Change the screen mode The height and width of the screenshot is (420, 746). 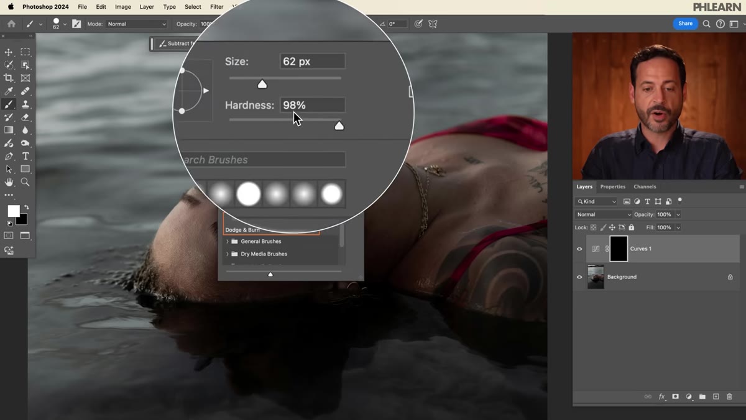[x=25, y=235]
